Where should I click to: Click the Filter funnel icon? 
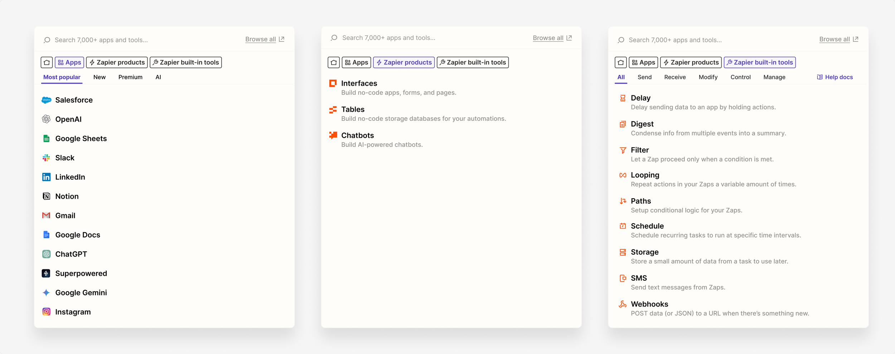[x=623, y=150]
